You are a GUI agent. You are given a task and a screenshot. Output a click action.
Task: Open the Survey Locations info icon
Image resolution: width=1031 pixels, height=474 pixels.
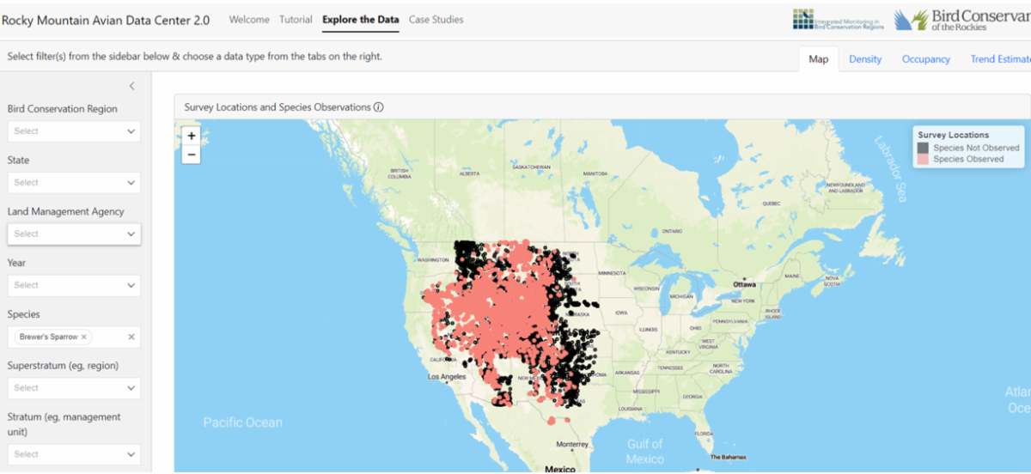[378, 107]
